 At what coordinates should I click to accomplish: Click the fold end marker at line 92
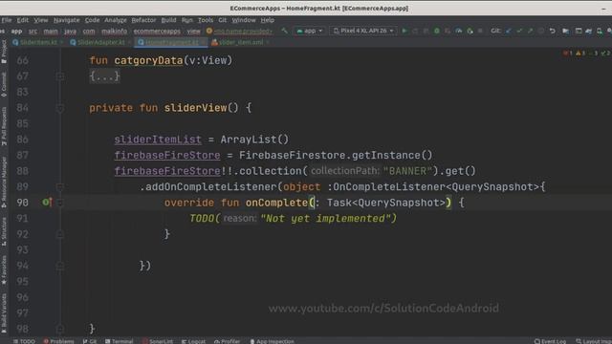coord(59,234)
